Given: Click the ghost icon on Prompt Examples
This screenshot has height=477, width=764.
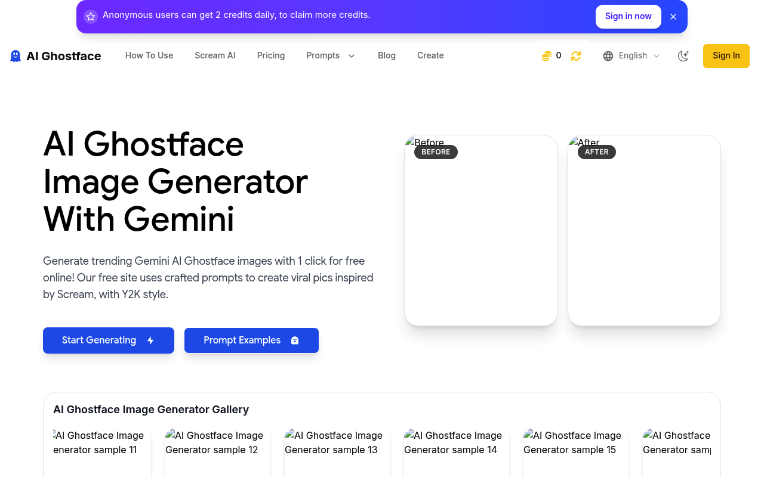Looking at the screenshot, I should point(295,340).
